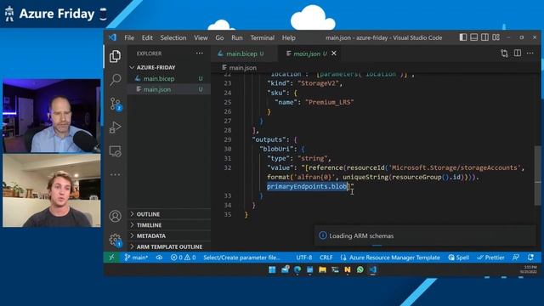Close the main.json editor tab
Screen dimensions: 544x306
coord(334,53)
